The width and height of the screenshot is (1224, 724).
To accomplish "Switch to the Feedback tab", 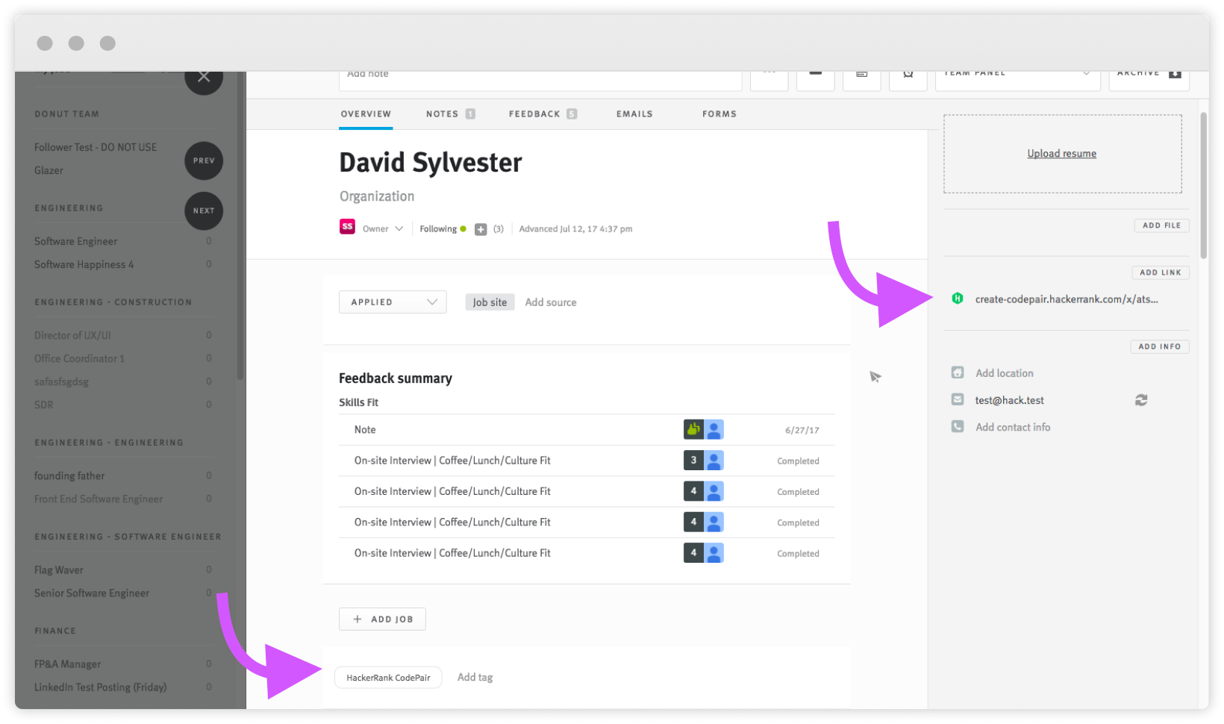I will 543,114.
